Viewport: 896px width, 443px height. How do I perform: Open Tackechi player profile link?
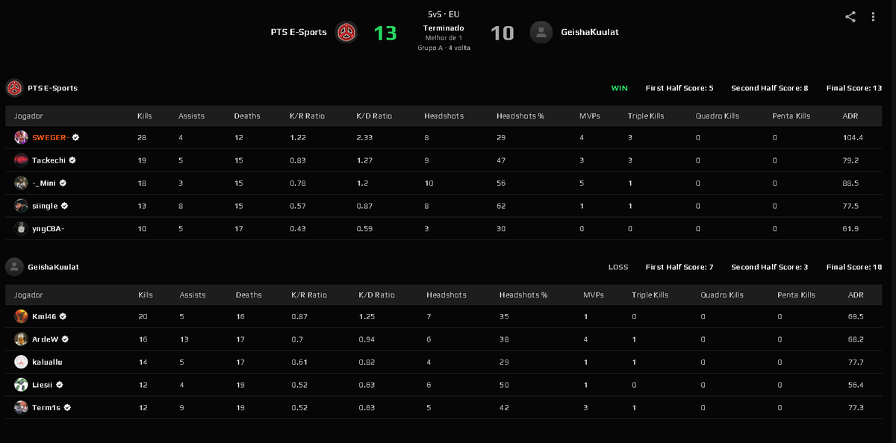[49, 160]
